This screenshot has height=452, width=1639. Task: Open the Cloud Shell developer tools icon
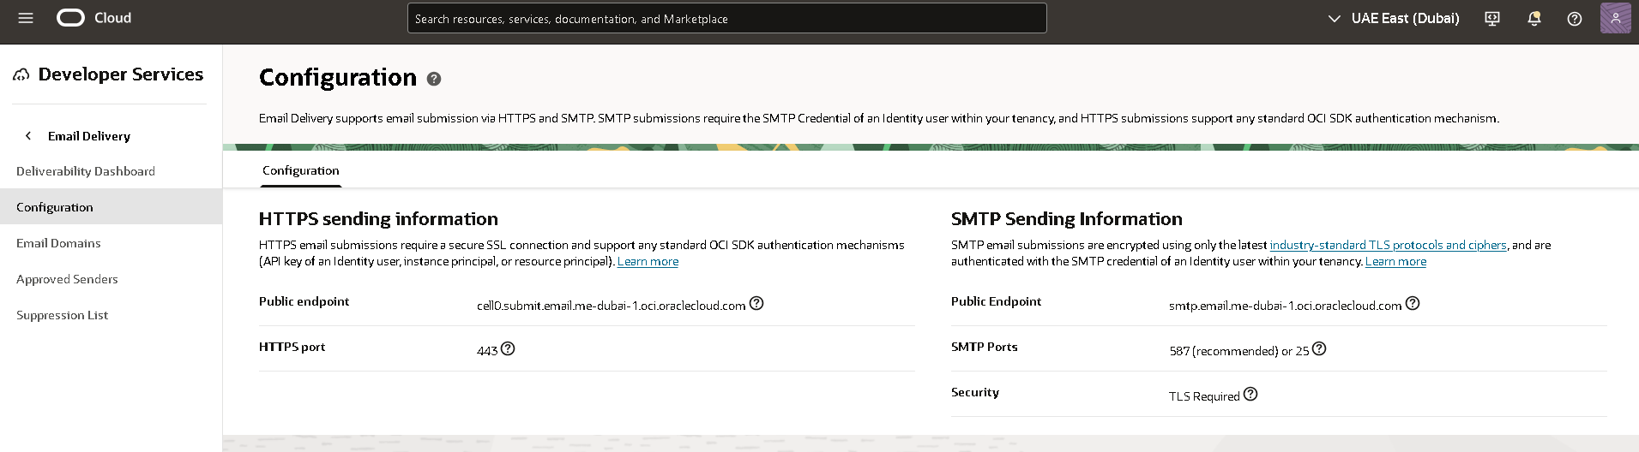[x=1492, y=18]
